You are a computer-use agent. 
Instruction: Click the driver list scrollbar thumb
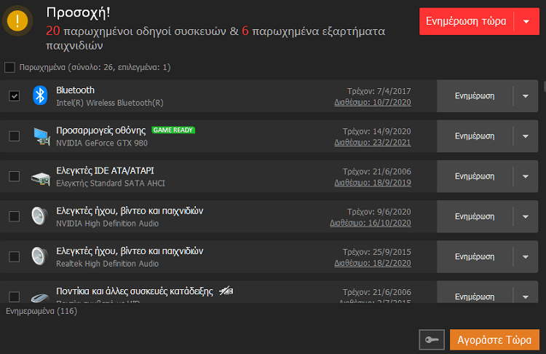[x=545, y=87]
